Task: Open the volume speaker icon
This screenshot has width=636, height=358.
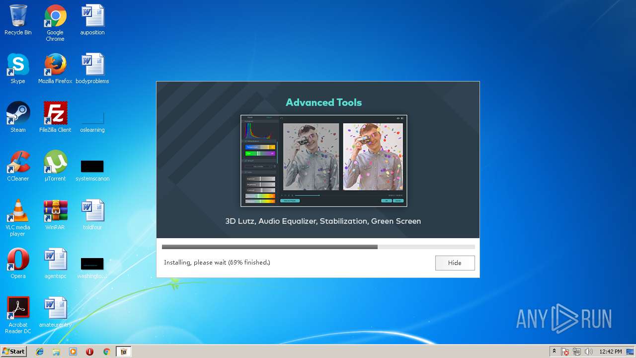Action: [589, 352]
